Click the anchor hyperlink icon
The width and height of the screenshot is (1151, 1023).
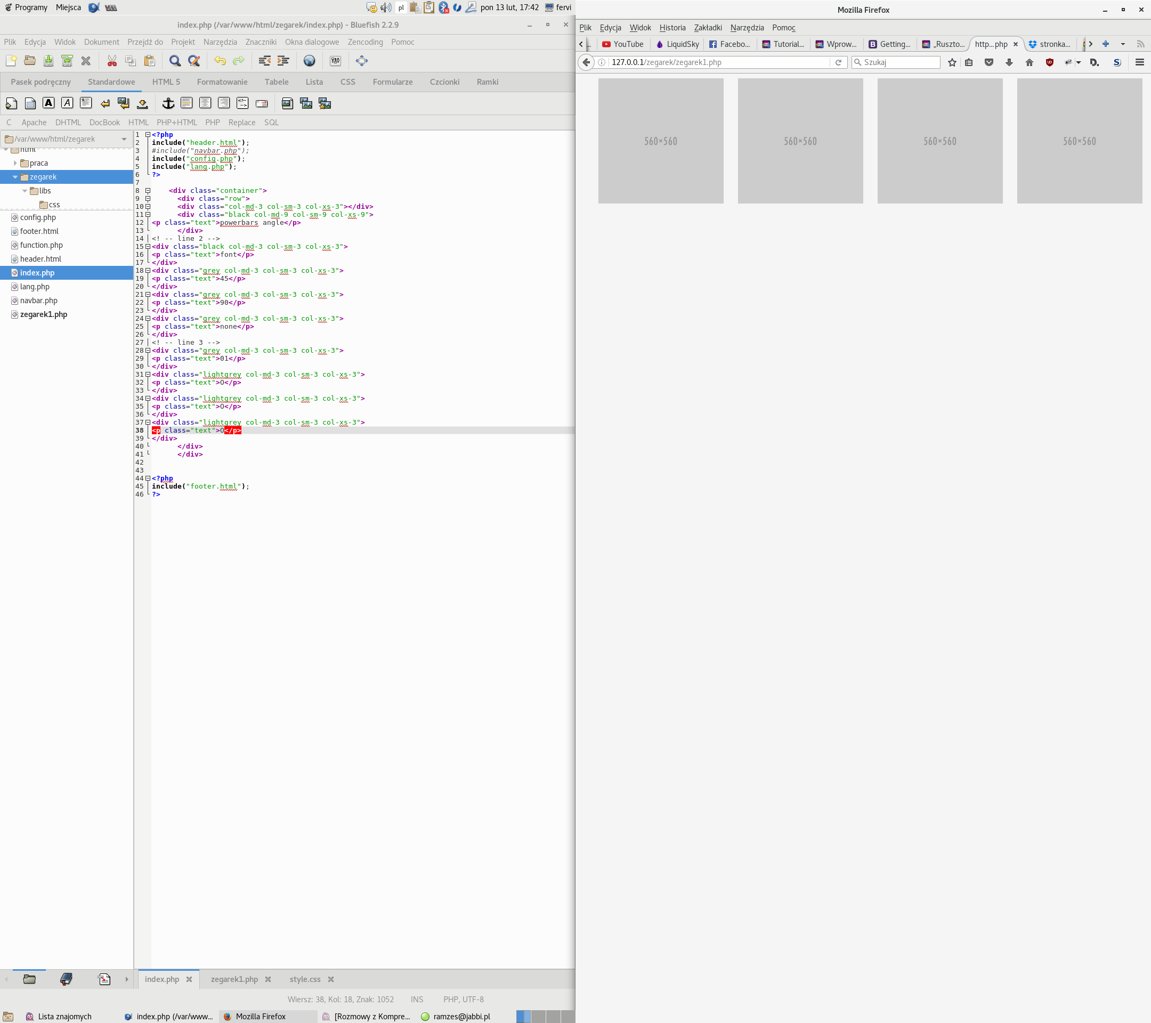tap(168, 103)
